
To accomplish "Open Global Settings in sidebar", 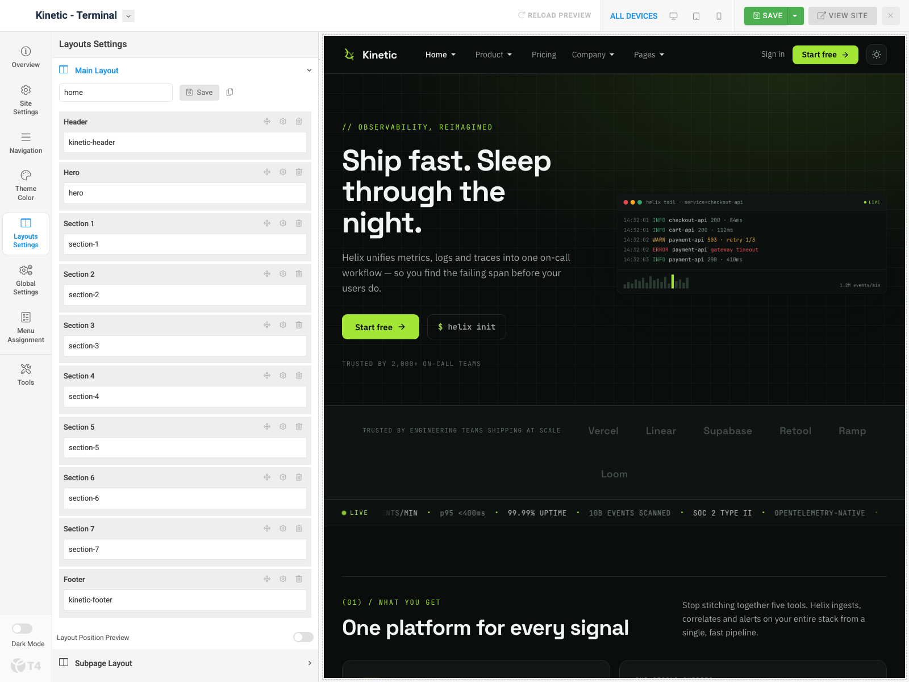I will pyautogui.click(x=26, y=280).
